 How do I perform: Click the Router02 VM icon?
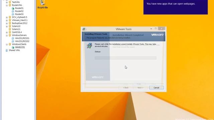click(x=13, y=11)
